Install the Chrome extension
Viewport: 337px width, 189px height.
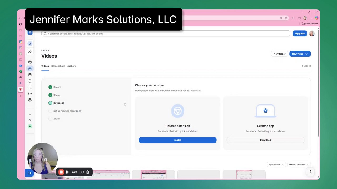[178, 140]
